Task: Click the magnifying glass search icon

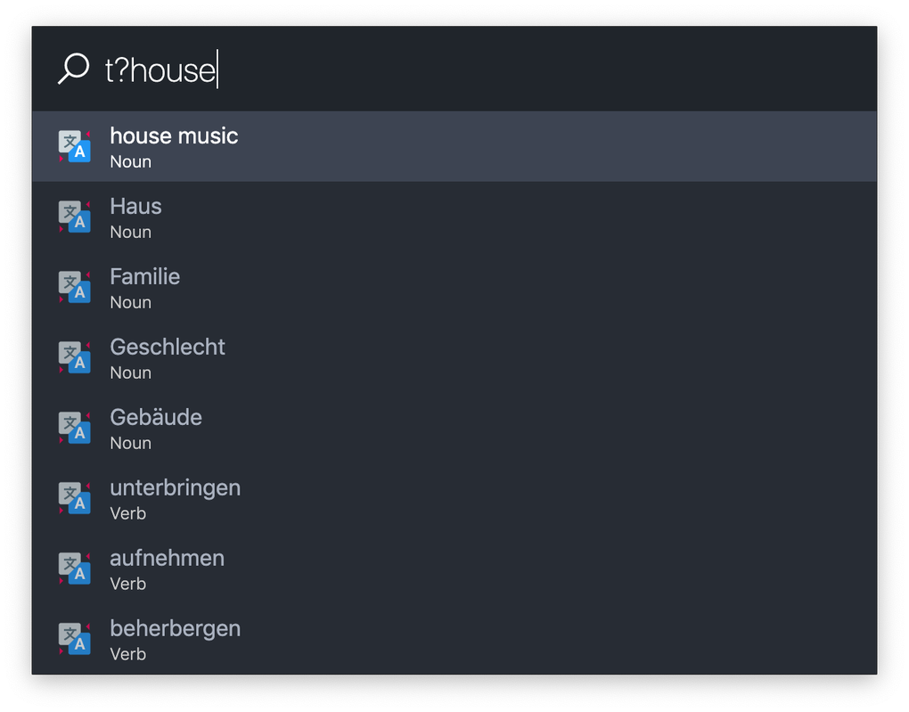Action: 74,69
